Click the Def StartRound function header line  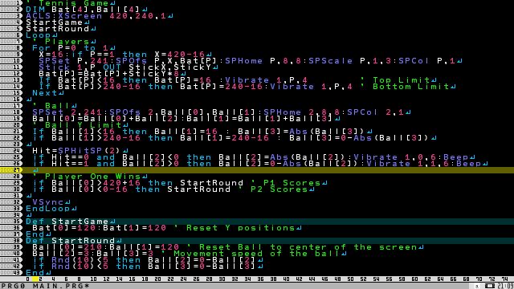click(74, 241)
